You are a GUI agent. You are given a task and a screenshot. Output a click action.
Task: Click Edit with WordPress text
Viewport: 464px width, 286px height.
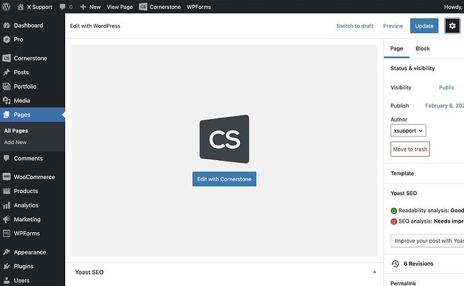click(95, 26)
